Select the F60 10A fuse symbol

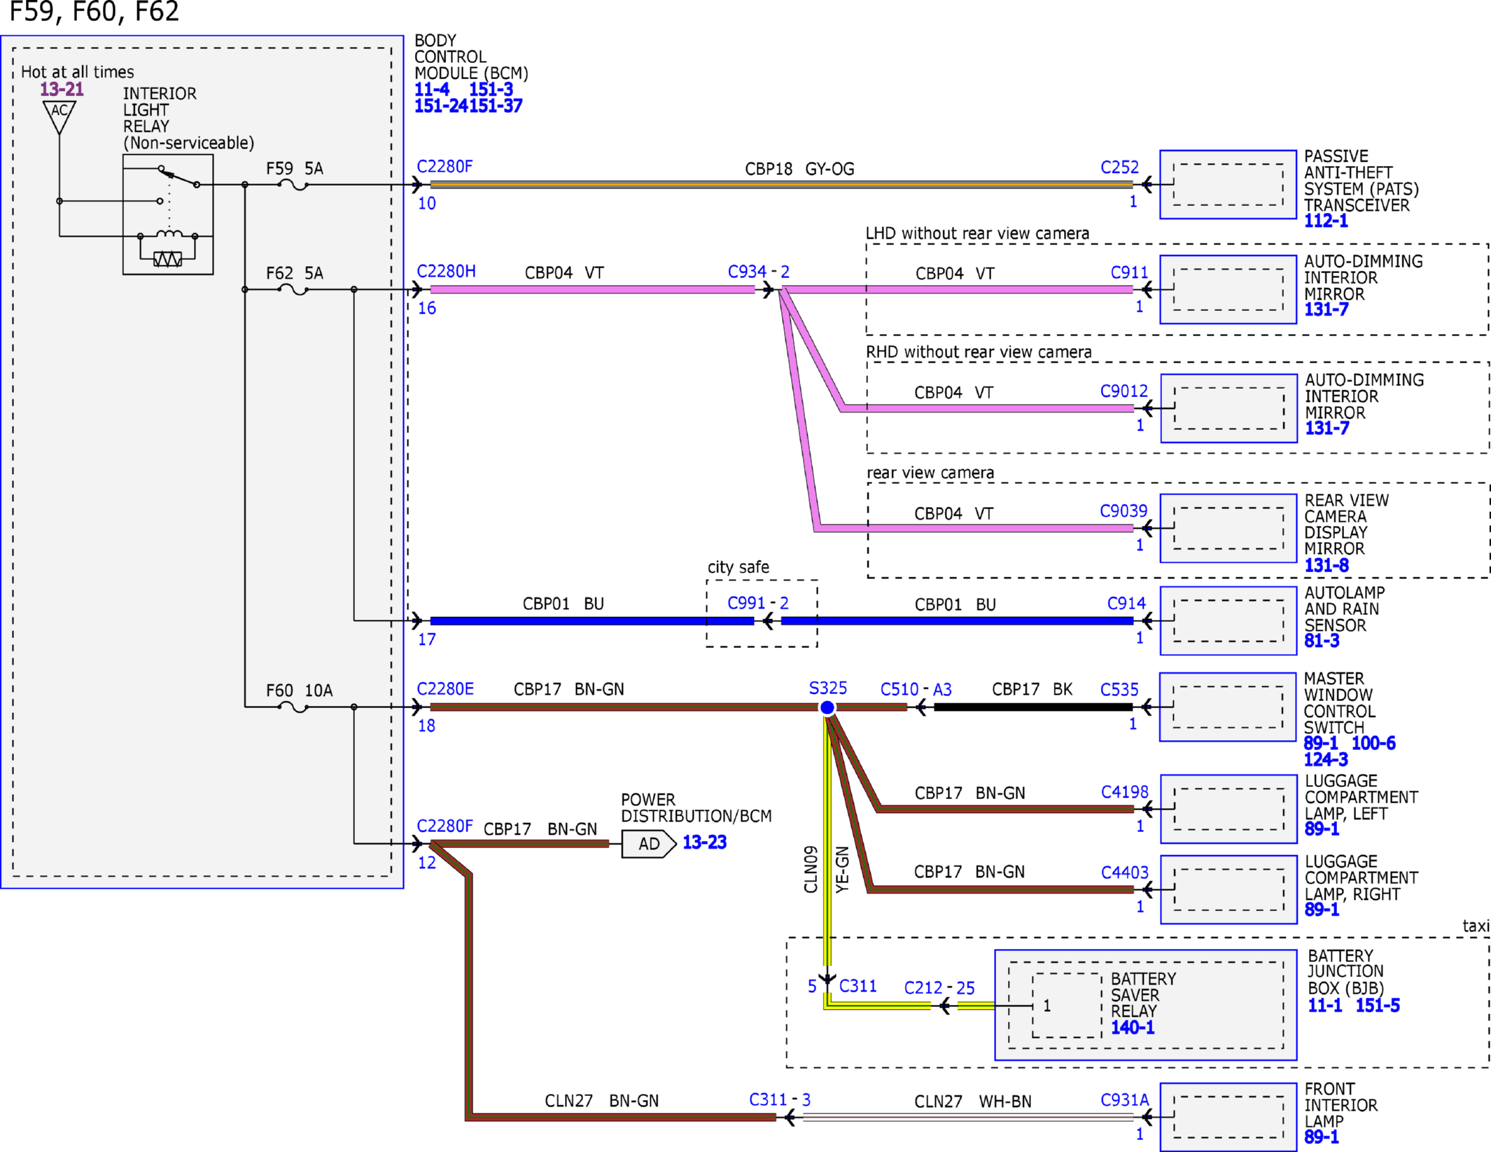click(x=293, y=707)
